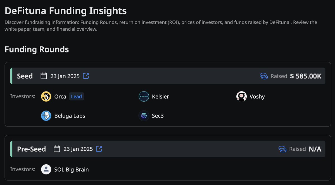Open the Kelsier investor name link
The image size is (335, 185).
tap(160, 97)
